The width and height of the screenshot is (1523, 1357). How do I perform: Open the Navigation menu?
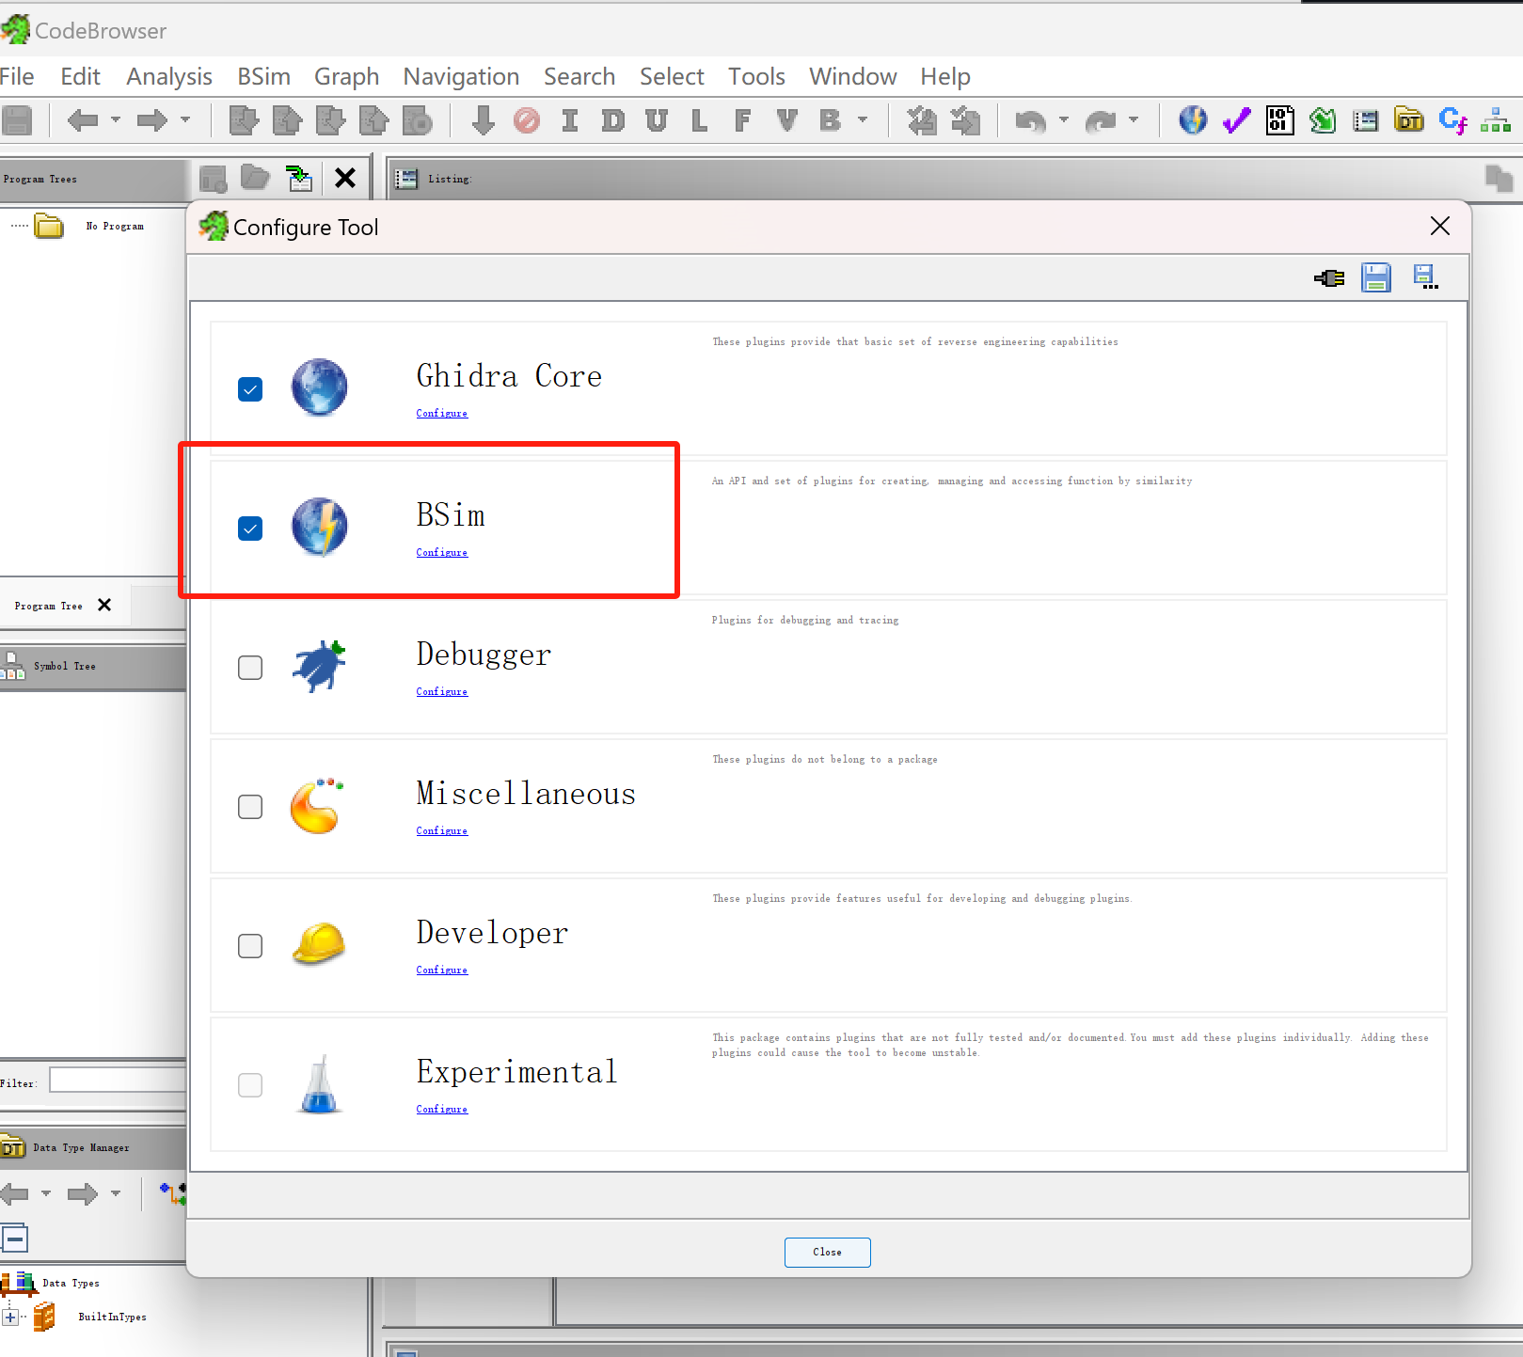point(461,76)
